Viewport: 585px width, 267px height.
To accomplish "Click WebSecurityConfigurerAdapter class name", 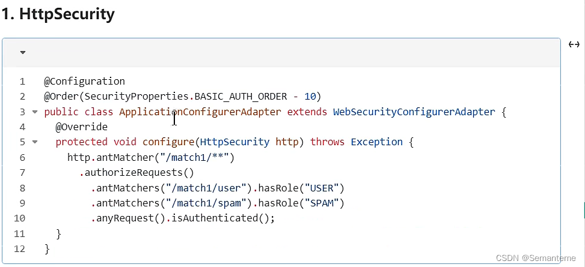I will pyautogui.click(x=414, y=112).
